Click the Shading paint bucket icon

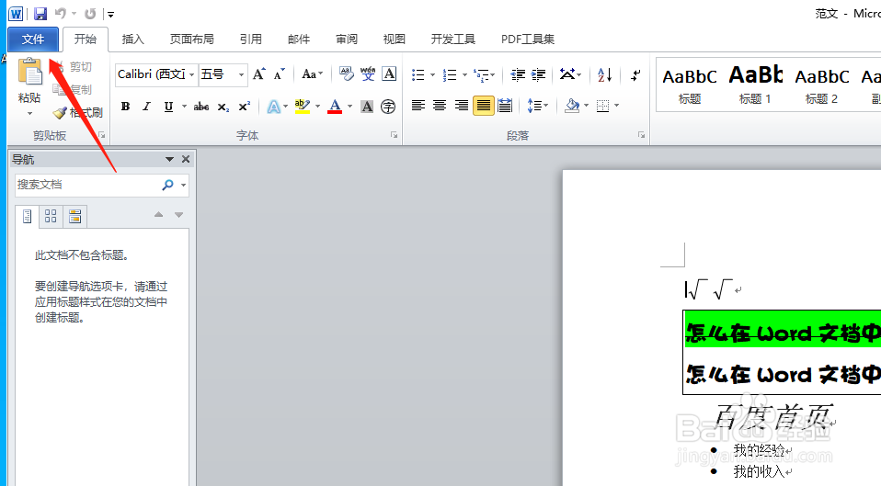(x=572, y=106)
